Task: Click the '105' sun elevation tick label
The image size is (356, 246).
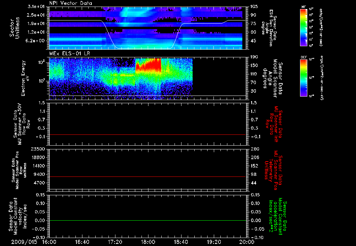Action: [254, 6]
